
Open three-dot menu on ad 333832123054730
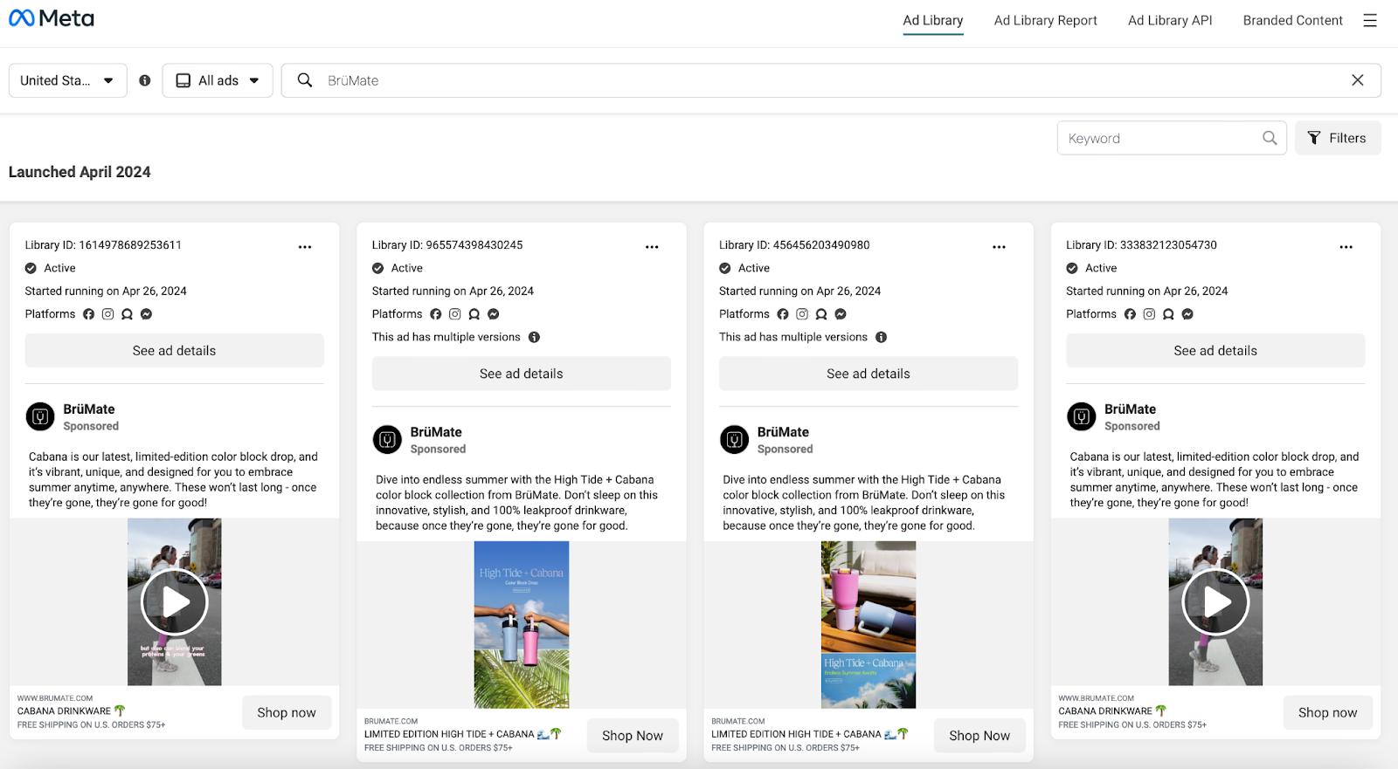pos(1346,247)
